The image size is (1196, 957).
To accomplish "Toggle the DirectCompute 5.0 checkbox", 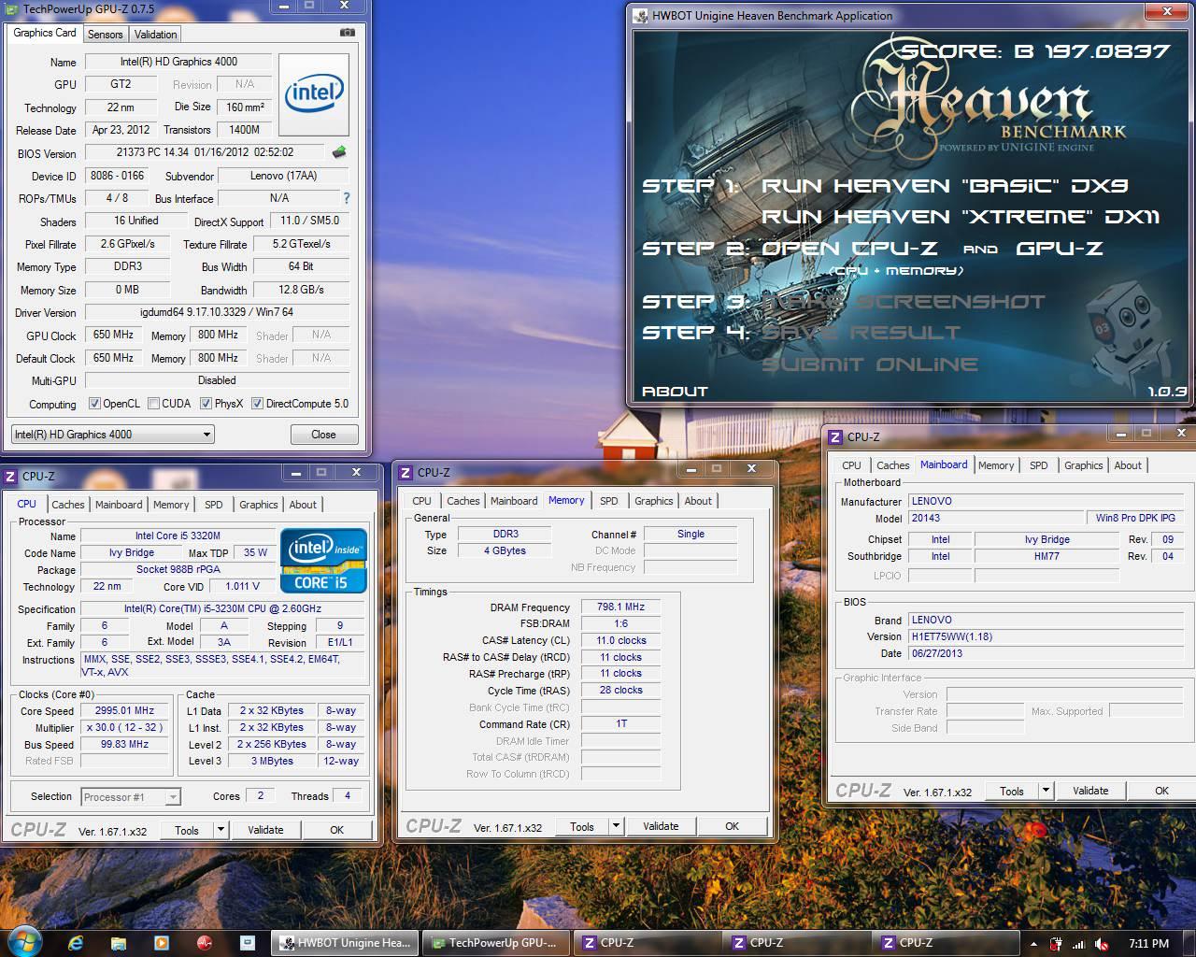I will pyautogui.click(x=257, y=404).
